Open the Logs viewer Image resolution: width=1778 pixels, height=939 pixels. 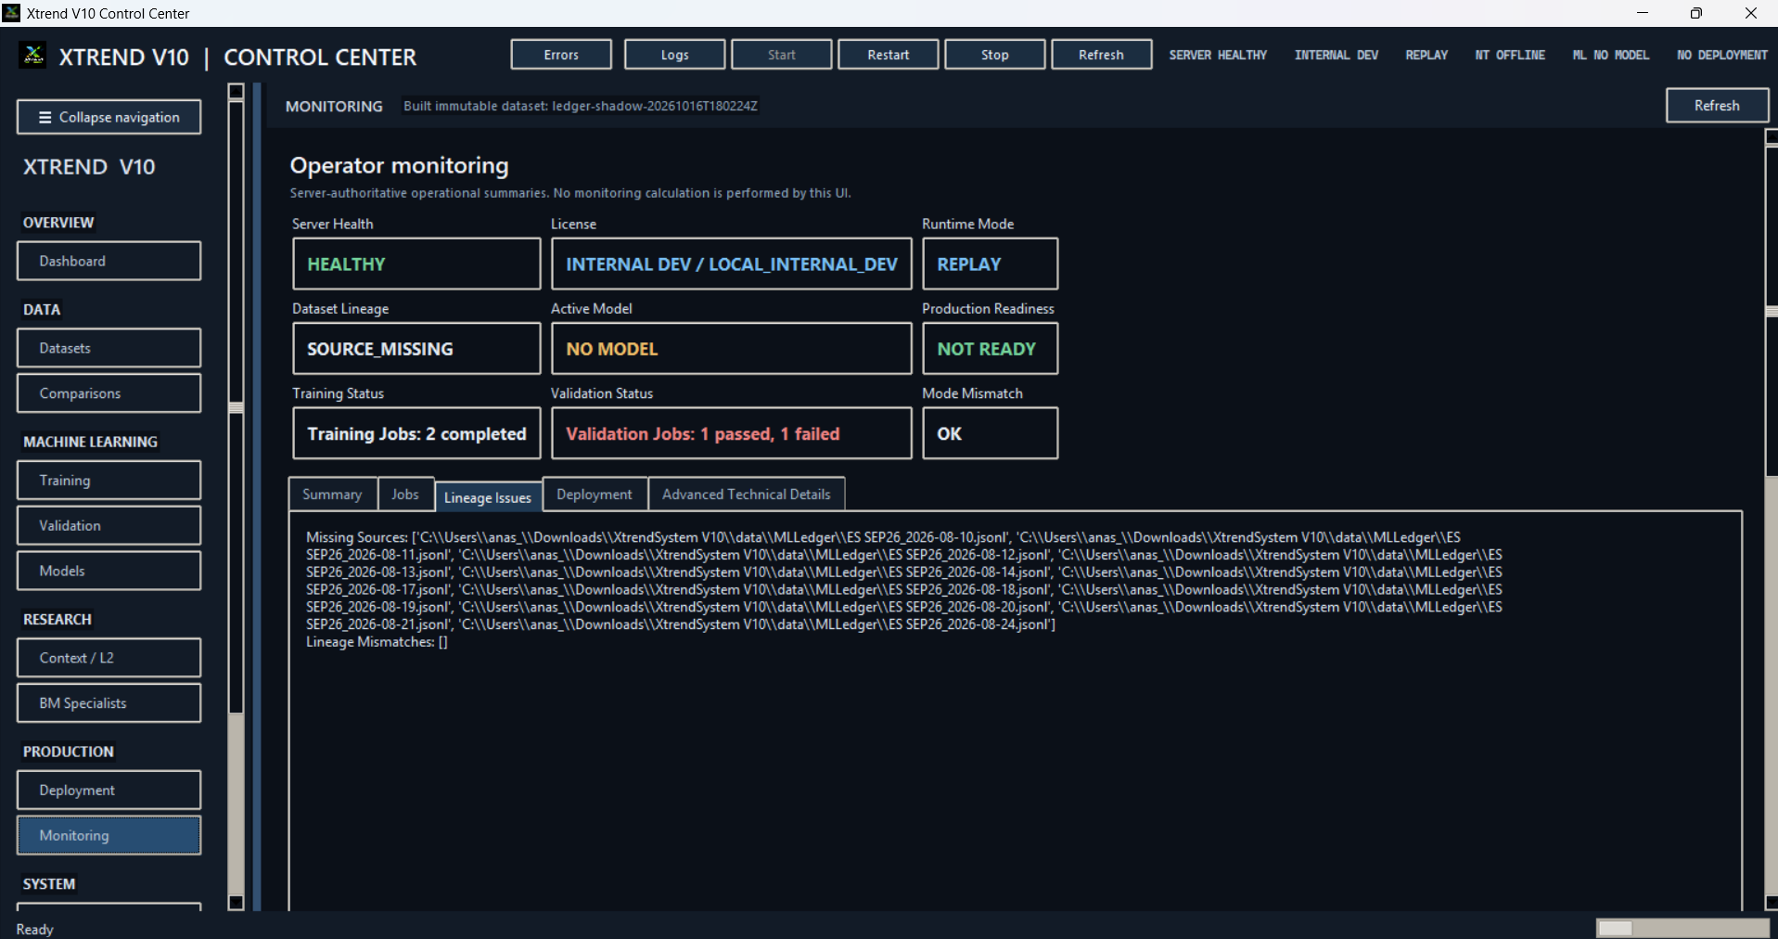click(x=674, y=55)
